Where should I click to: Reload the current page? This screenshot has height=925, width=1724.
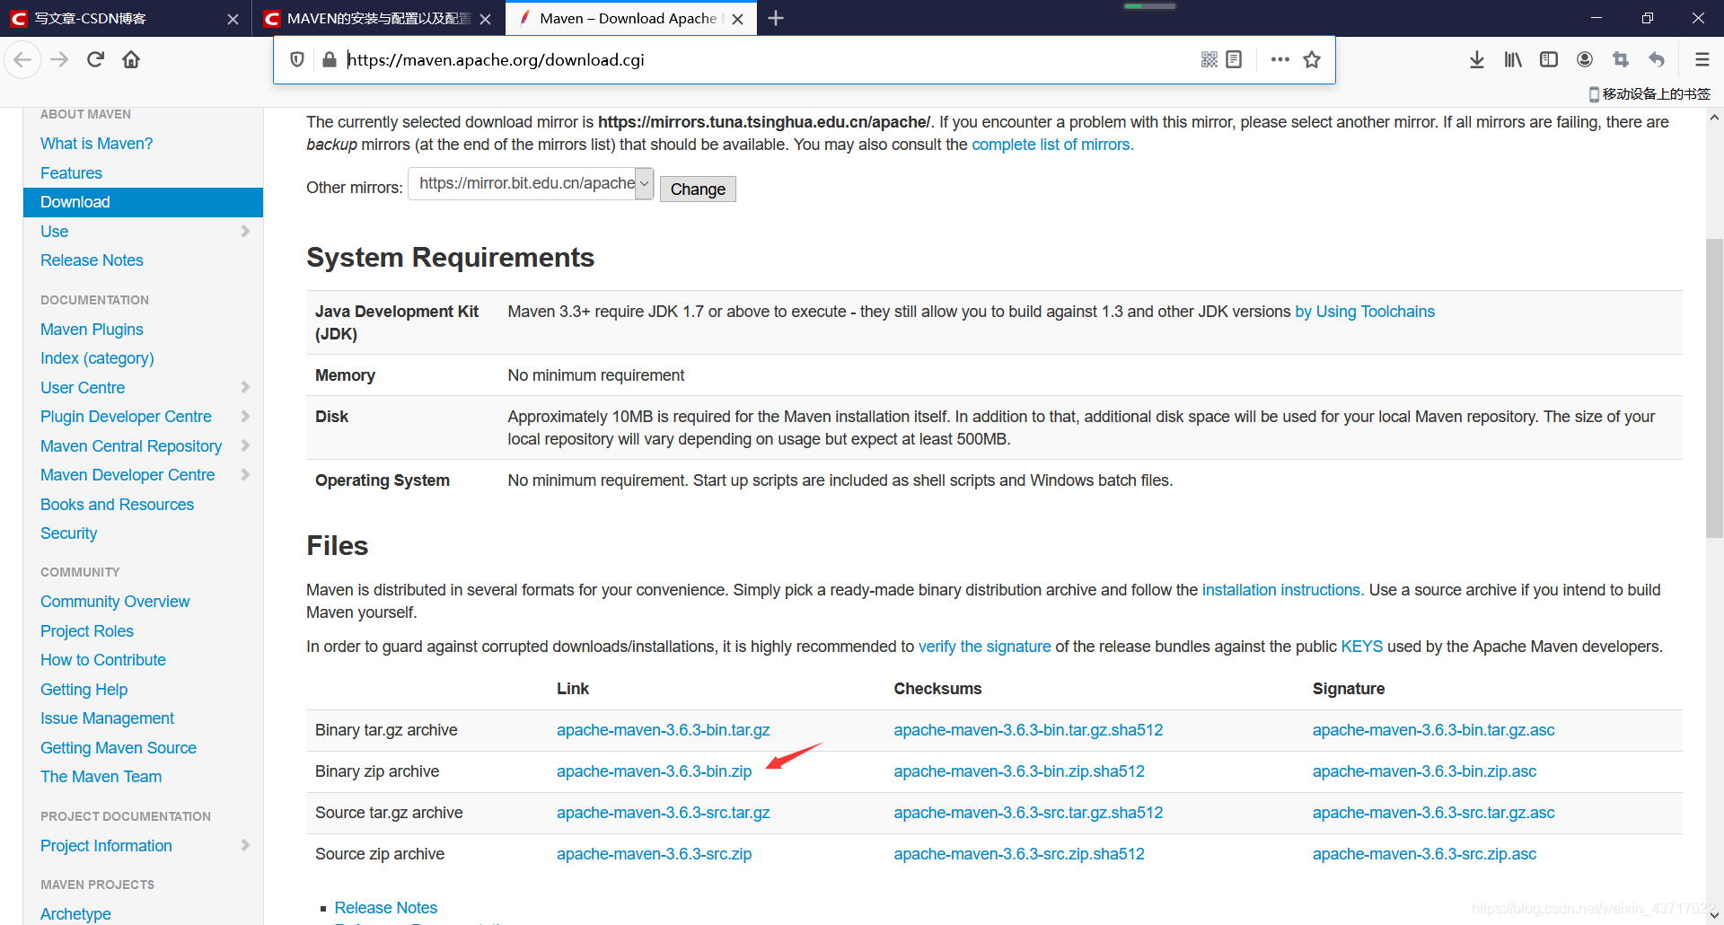(95, 60)
